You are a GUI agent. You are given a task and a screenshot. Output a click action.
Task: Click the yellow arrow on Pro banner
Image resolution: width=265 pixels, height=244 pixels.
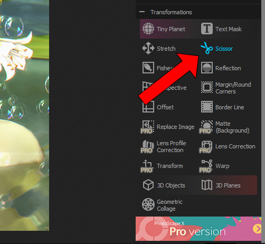point(257,229)
